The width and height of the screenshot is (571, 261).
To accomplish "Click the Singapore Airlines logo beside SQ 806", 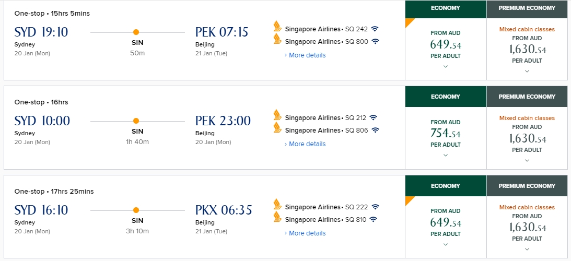I will [x=277, y=128].
